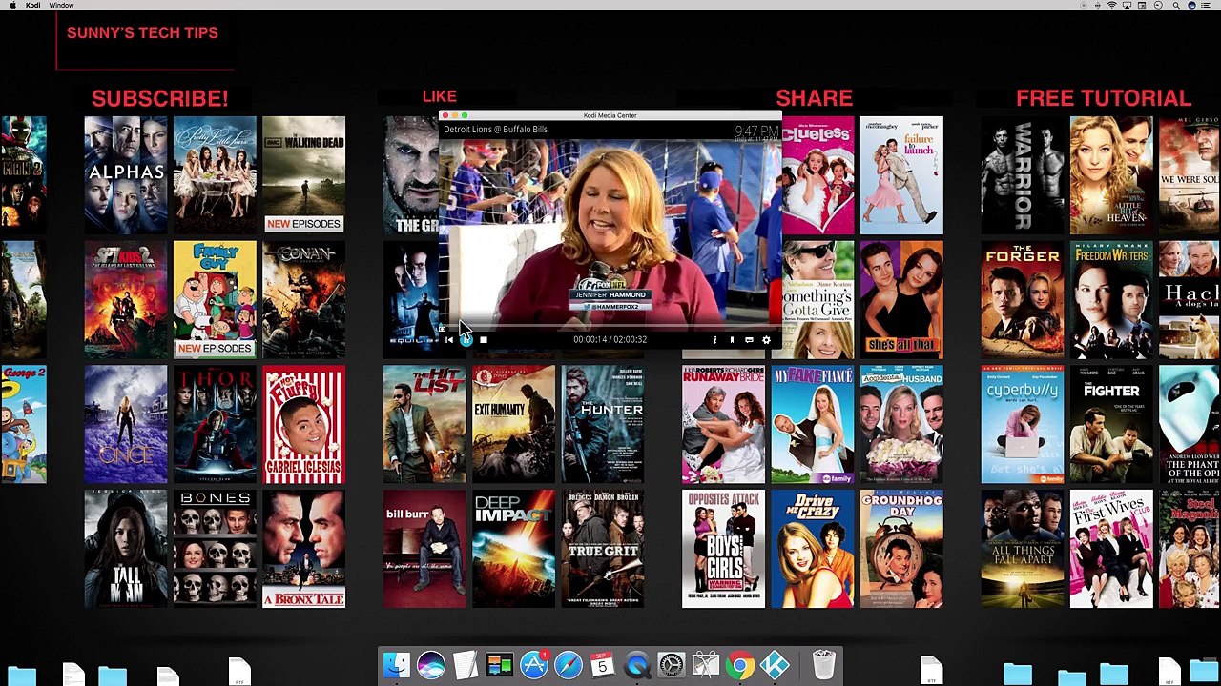The image size is (1221, 686).
Task: Open System Preferences from the dock
Action: pos(672,664)
